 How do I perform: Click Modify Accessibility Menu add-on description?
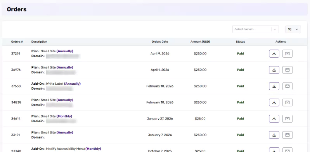(x=66, y=149)
